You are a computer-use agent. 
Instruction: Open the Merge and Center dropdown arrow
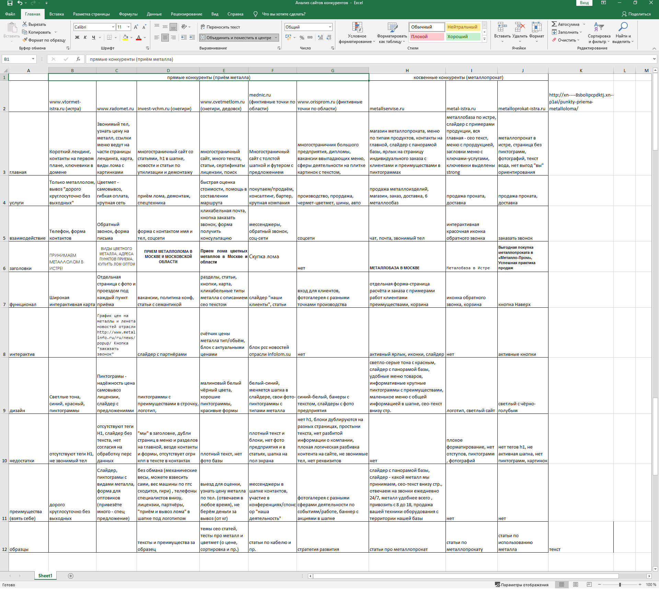tap(276, 37)
